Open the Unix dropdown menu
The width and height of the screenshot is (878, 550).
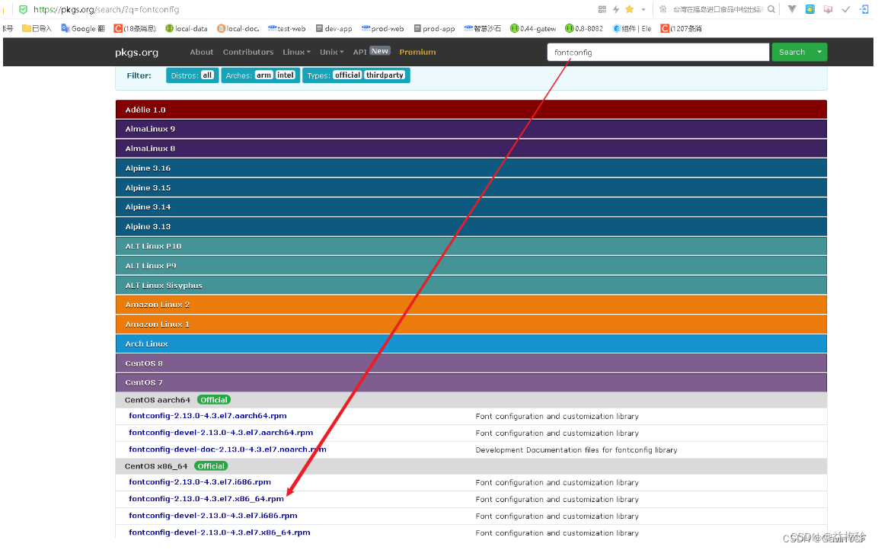click(331, 52)
